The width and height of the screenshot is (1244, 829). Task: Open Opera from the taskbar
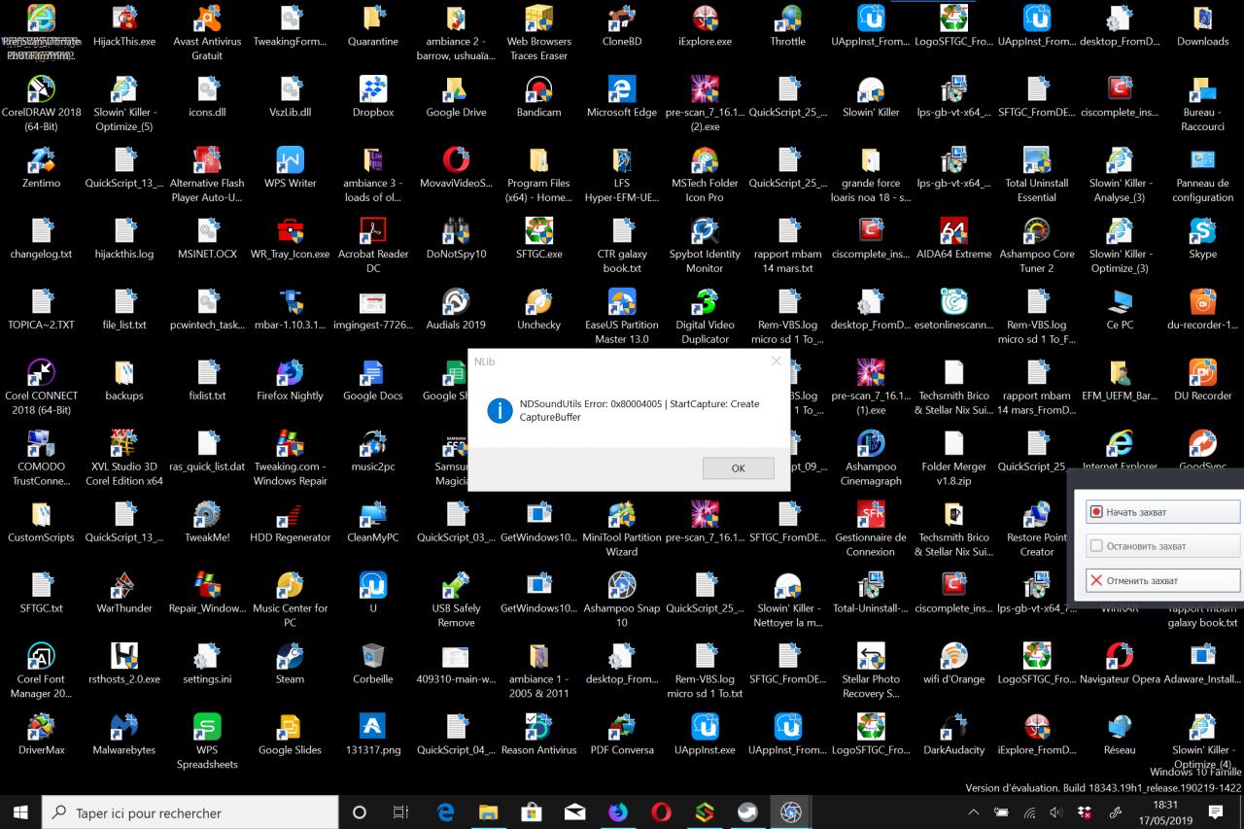(661, 812)
